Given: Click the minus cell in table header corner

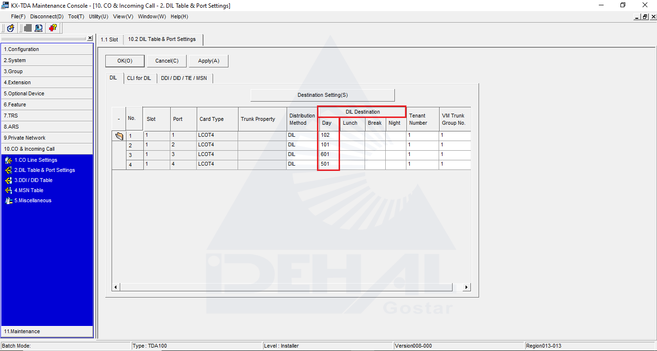Looking at the screenshot, I should (x=119, y=119).
